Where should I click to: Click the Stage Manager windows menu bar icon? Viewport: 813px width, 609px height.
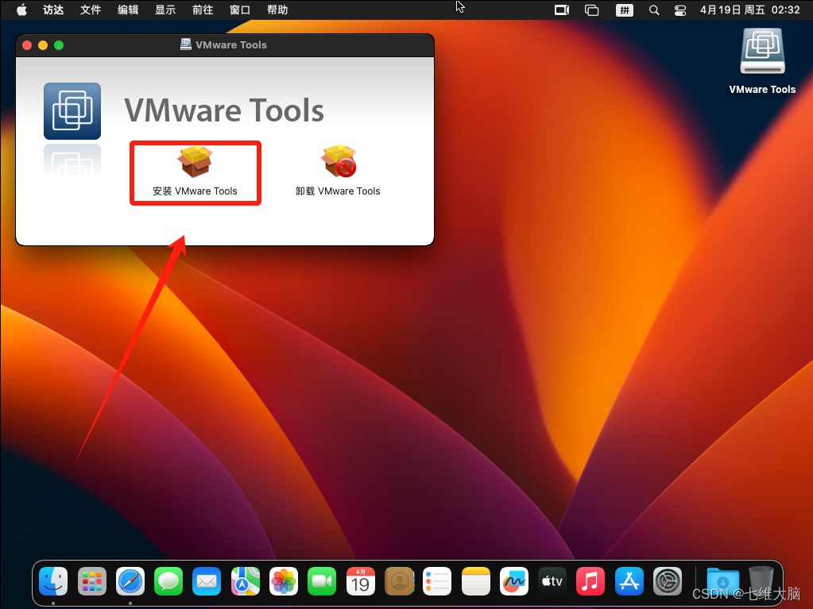[x=591, y=10]
